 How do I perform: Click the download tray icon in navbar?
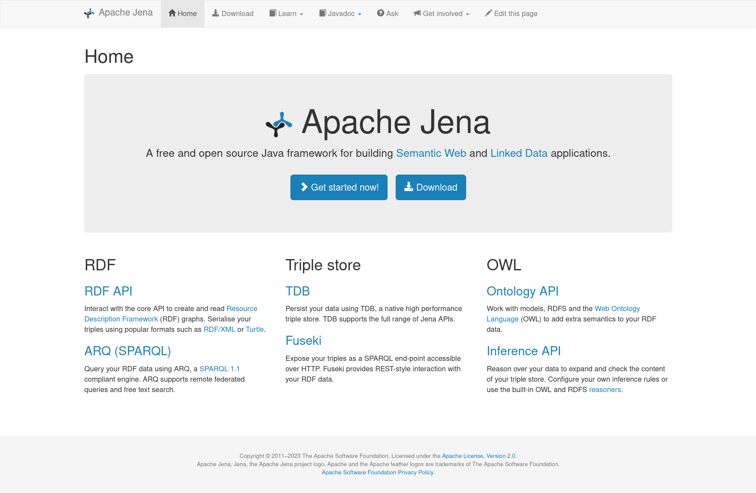click(x=215, y=13)
